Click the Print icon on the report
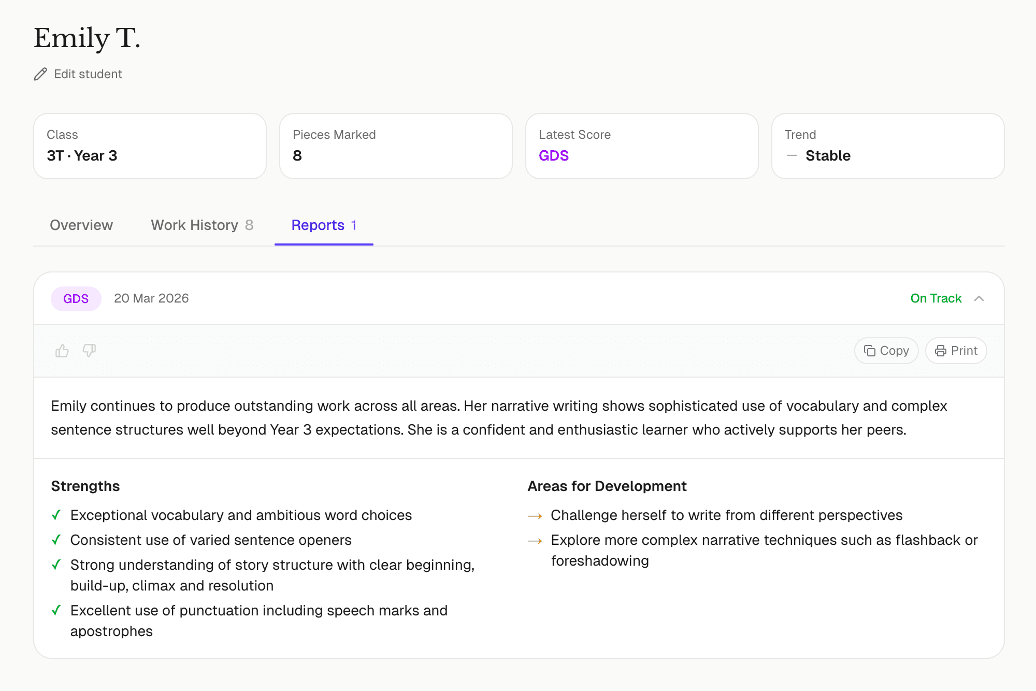 941,351
